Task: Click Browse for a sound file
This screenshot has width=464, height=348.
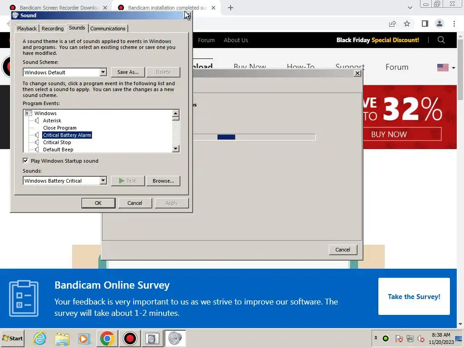Action: coord(163,180)
